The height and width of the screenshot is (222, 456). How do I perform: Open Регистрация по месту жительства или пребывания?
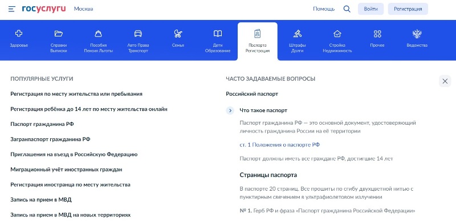pos(76,94)
